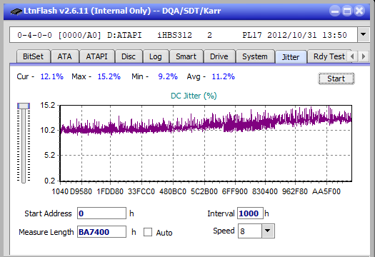Expand the drive selection dropdown
Screen dimensions: 375x257
coord(364,35)
